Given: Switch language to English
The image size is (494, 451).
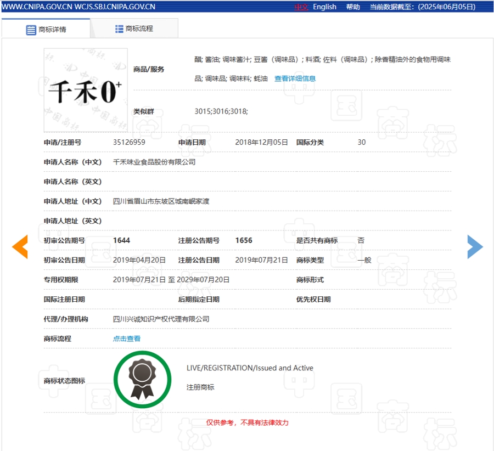Looking at the screenshot, I should pyautogui.click(x=324, y=7).
